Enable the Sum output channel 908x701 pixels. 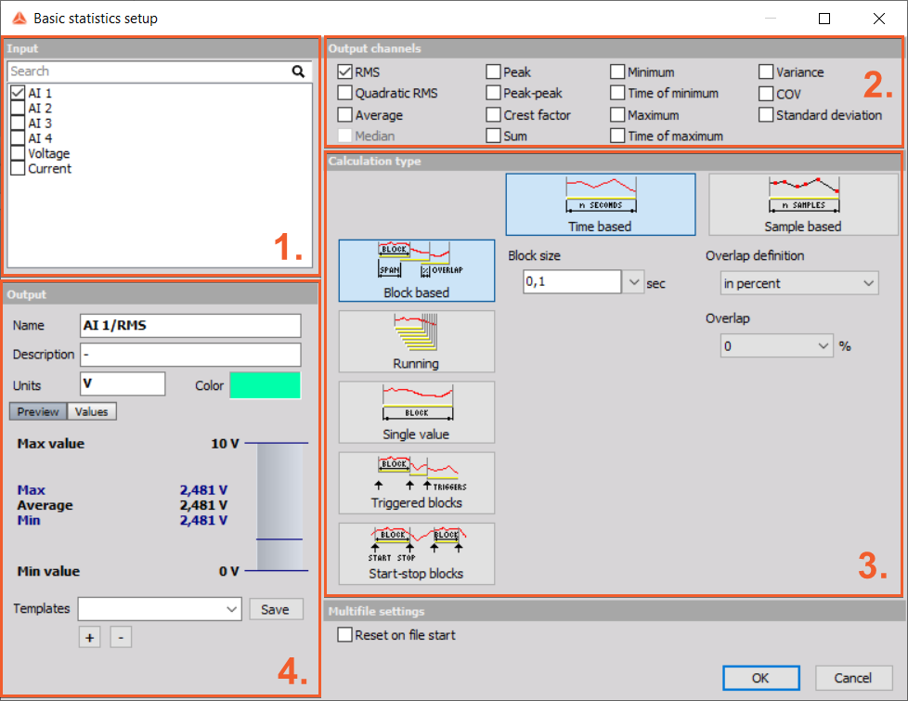(x=493, y=136)
